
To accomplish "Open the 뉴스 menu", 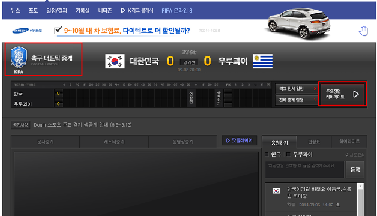I will [x=16, y=11].
